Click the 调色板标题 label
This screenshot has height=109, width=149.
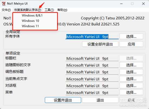click(14, 72)
